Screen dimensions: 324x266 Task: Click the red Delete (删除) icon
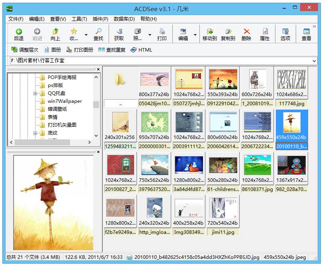246,31
